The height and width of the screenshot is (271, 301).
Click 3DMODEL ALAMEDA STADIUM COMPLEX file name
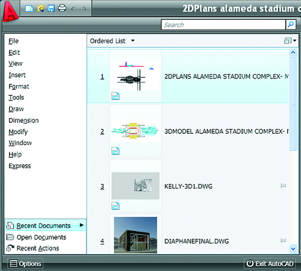click(x=226, y=132)
